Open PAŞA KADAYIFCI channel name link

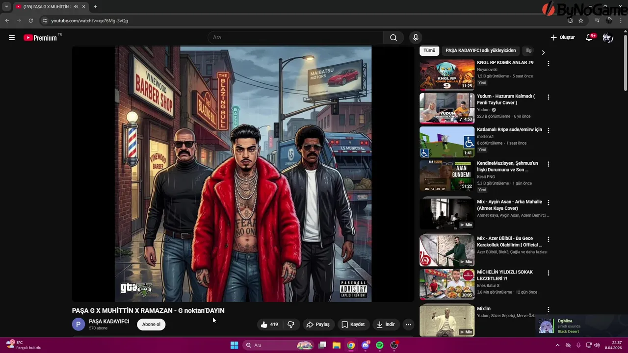tap(109, 321)
